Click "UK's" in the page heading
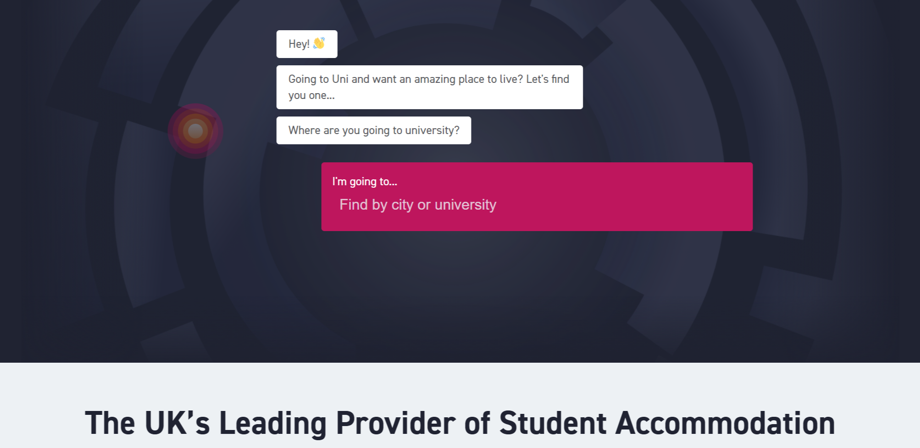 click(x=177, y=423)
